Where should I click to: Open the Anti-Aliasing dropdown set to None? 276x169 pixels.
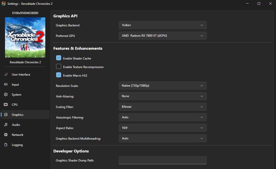click(163, 96)
